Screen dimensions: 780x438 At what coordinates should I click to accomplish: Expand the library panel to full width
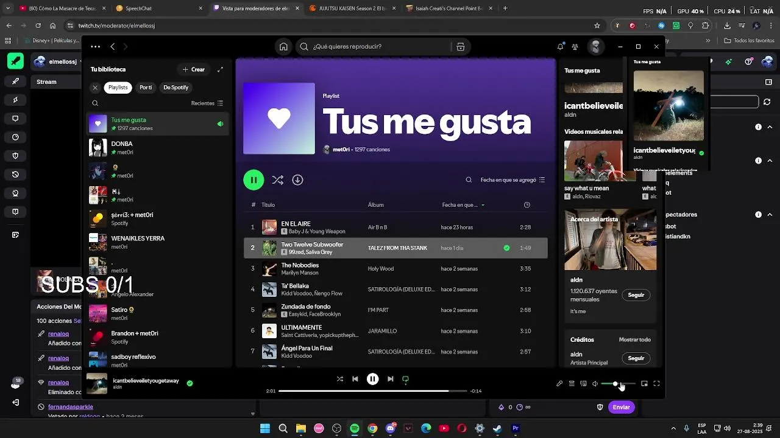click(221, 69)
